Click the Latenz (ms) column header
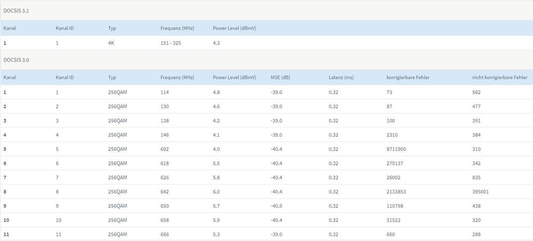This screenshot has height=241, width=533. [341, 77]
